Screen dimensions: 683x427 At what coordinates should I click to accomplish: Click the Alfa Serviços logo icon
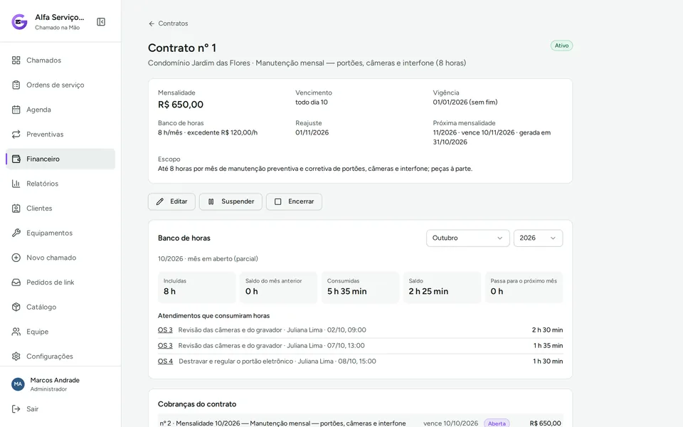[19, 22]
